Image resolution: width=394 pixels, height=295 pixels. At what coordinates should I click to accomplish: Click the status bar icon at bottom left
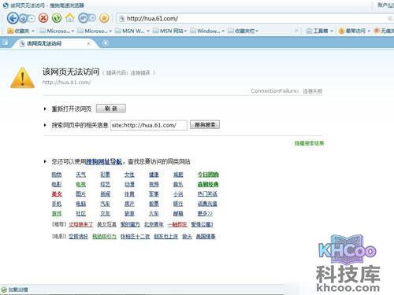pyautogui.click(x=4, y=289)
